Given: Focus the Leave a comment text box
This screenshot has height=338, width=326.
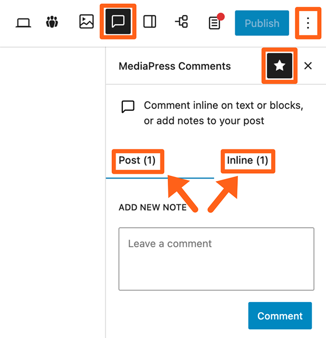Looking at the screenshot, I should 216,259.
